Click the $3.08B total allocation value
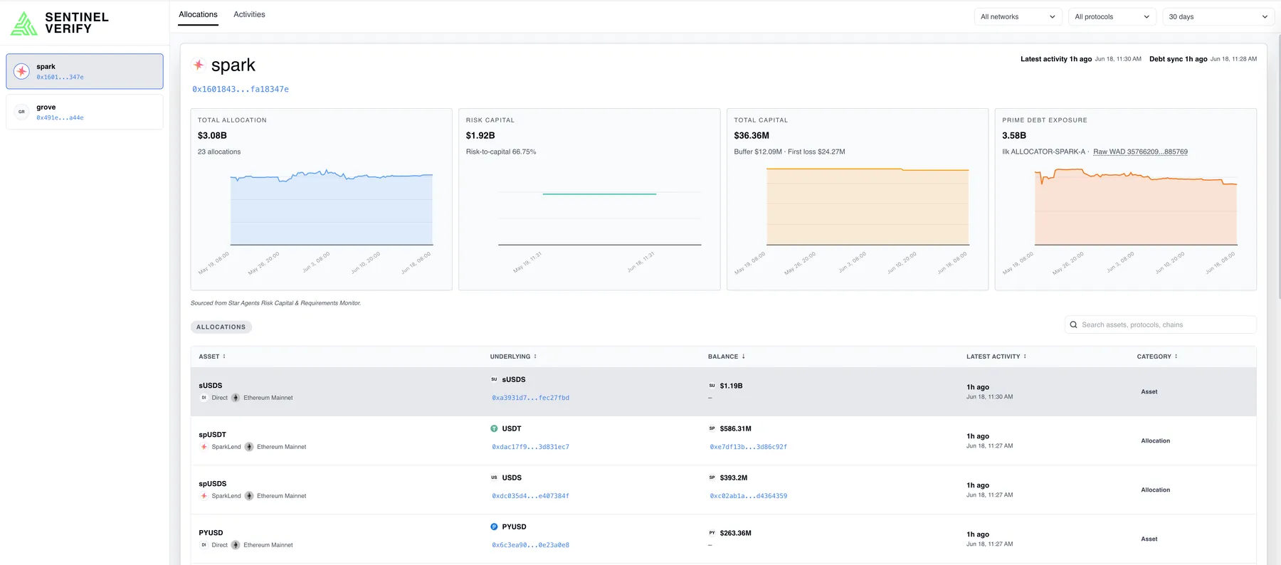This screenshot has width=1281, height=565. [212, 135]
